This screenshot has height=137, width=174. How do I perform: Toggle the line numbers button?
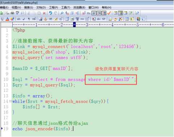(x=104, y=13)
